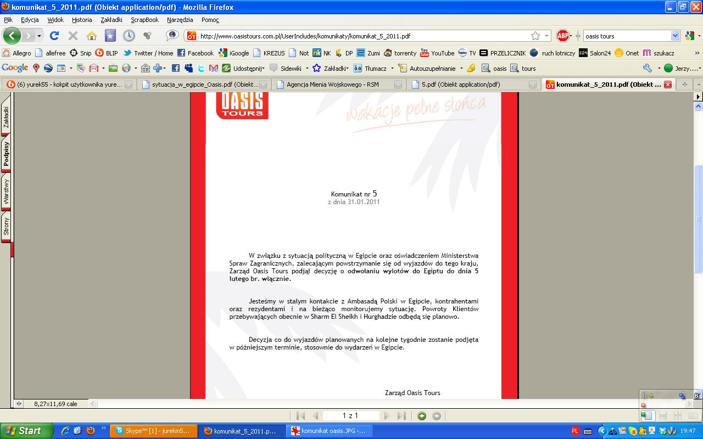The height and width of the screenshot is (439, 703).
Task: Open a new tab with plus button
Action: [x=684, y=85]
